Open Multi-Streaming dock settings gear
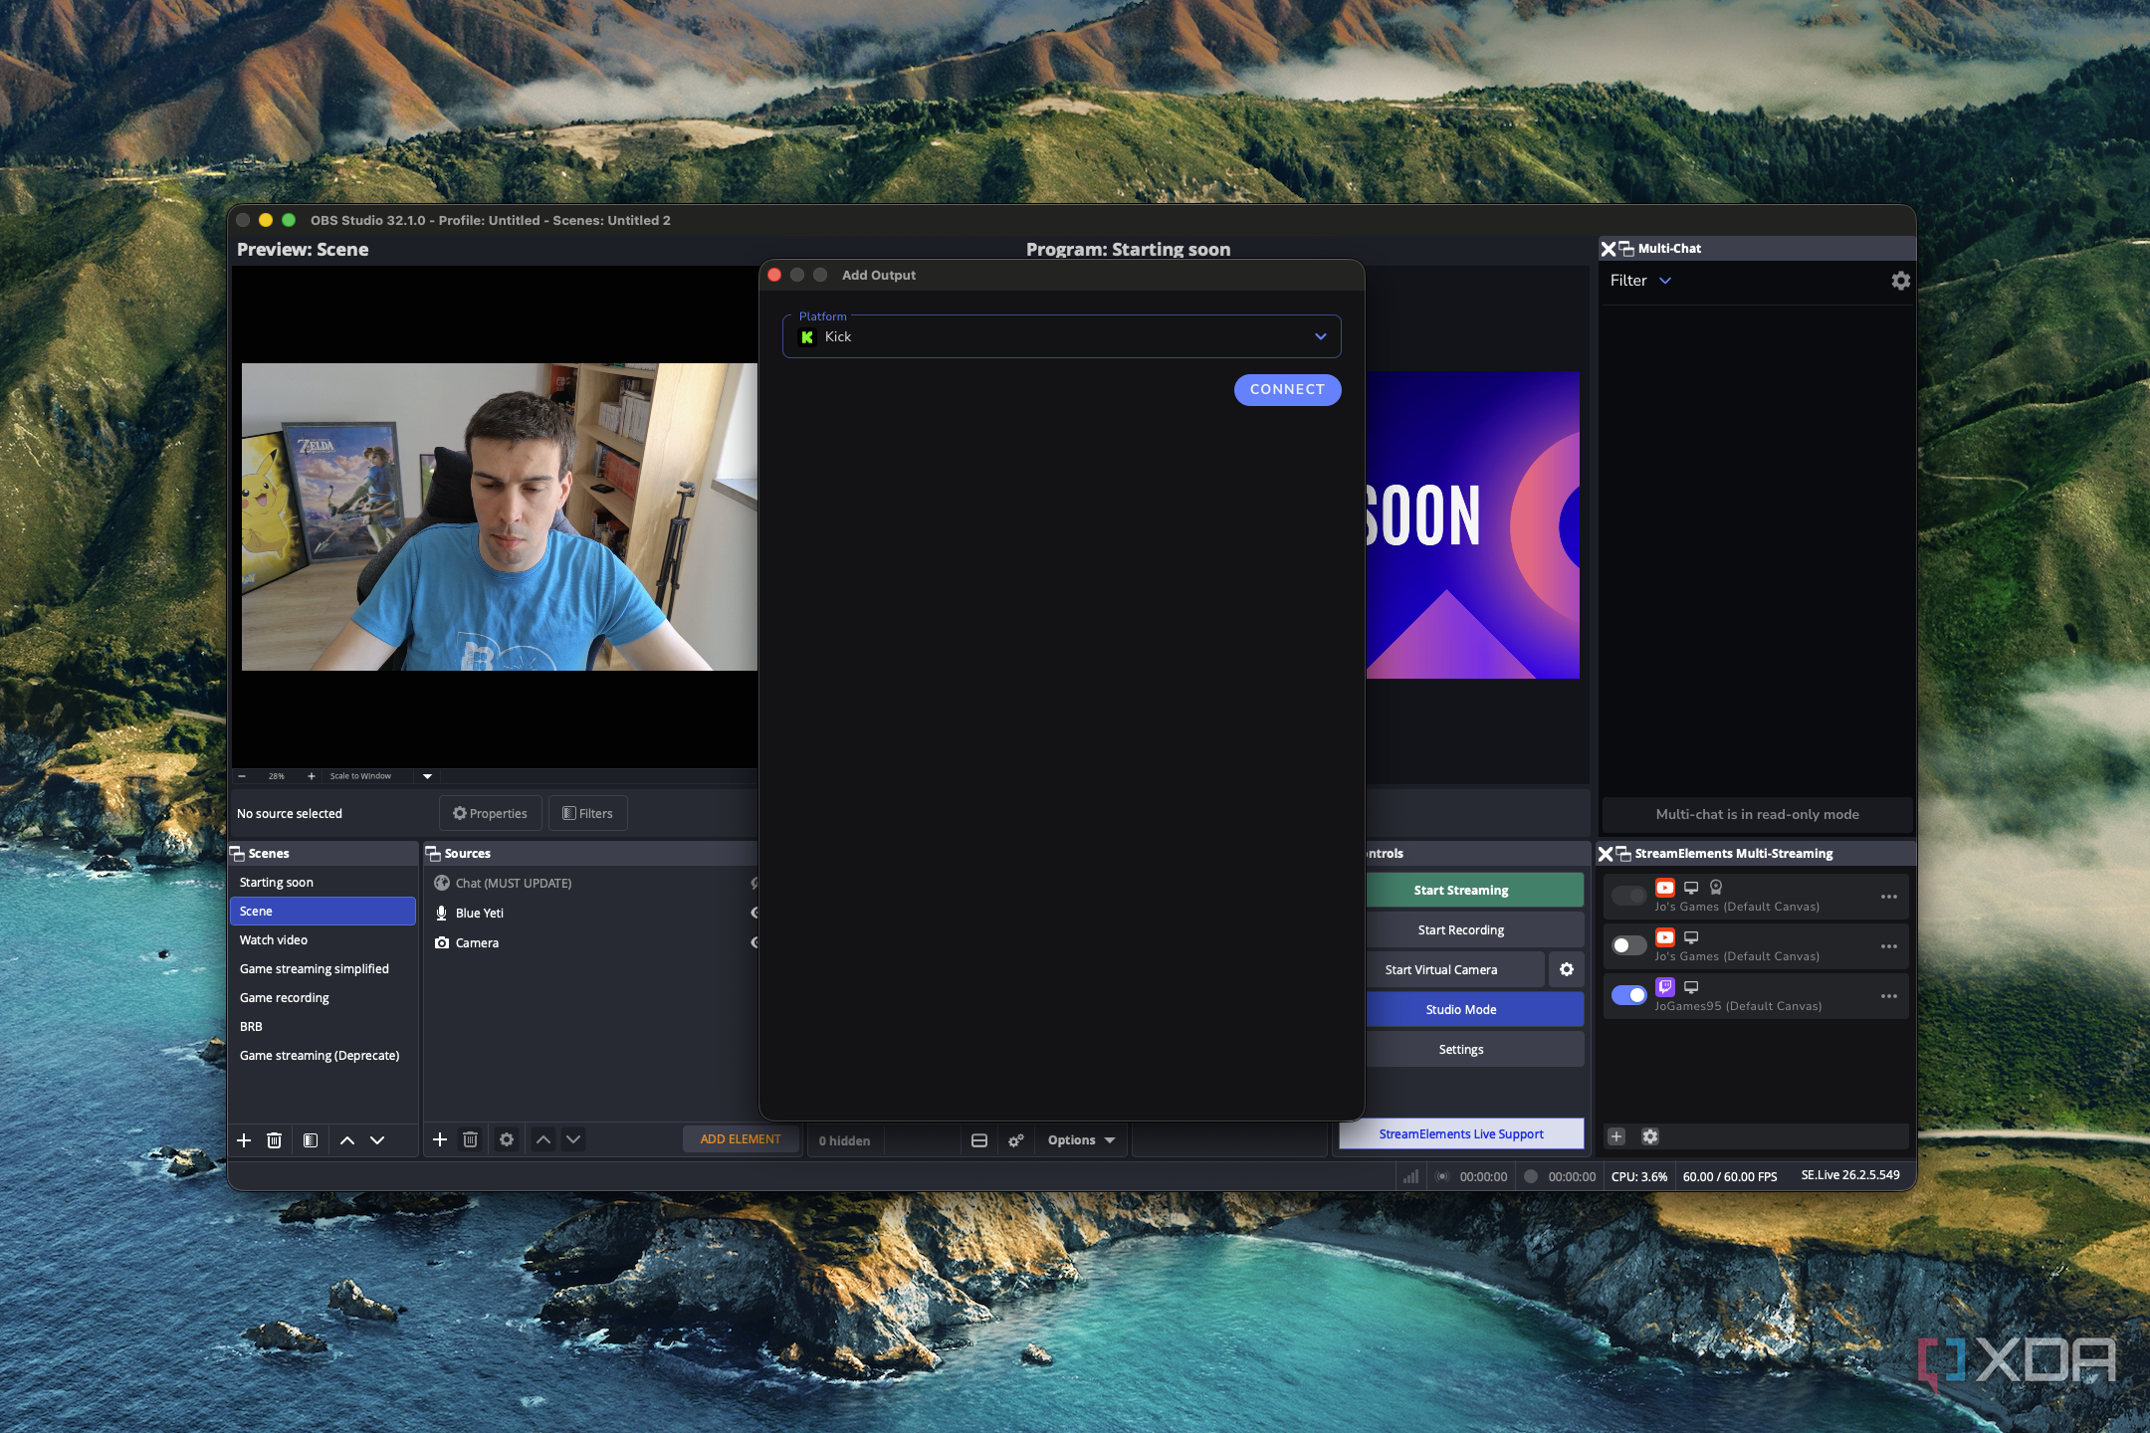 coord(1650,1136)
